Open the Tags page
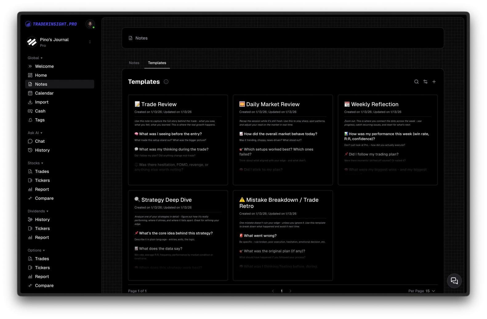 point(60,120)
